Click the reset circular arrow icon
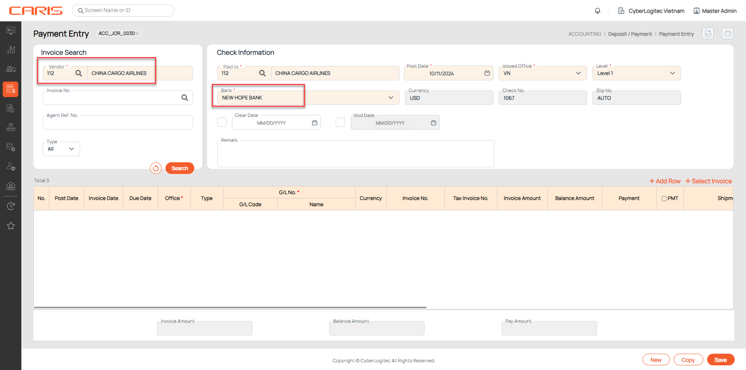Screen dimensions: 746x370 (156, 168)
